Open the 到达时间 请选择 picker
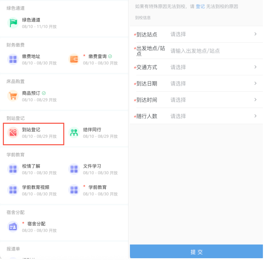Image resolution: width=264 pixels, height=260 pixels. click(178, 100)
